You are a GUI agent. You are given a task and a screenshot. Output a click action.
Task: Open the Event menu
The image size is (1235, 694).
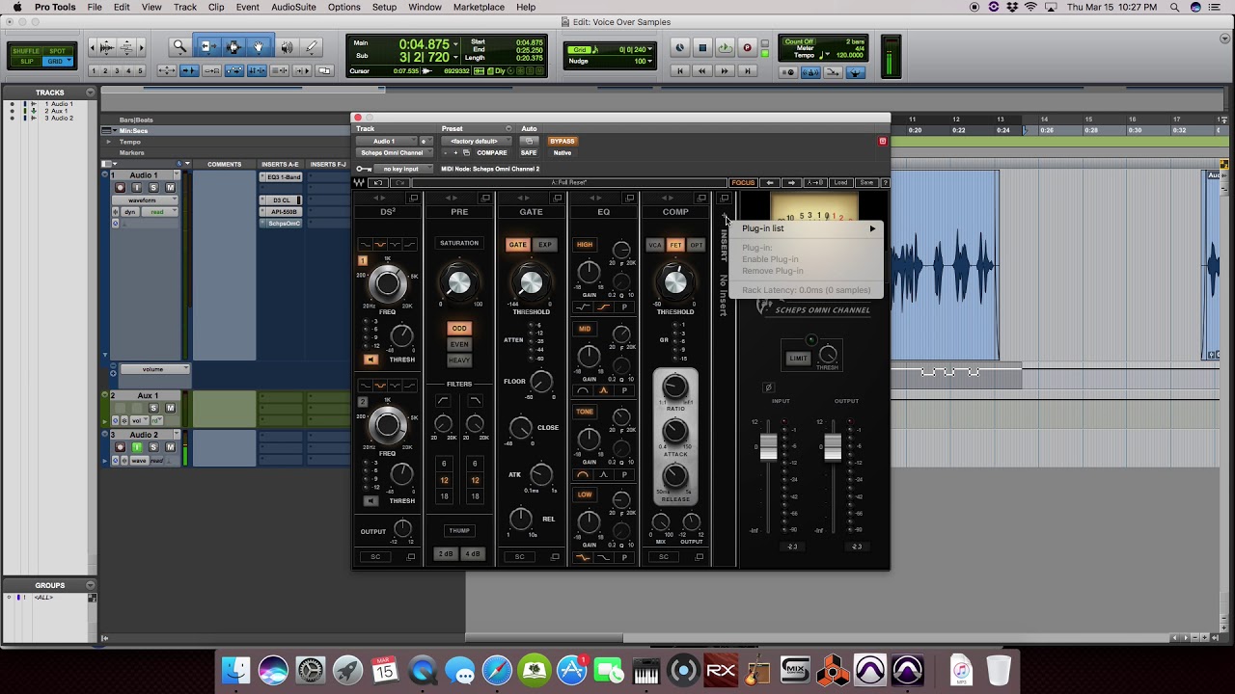(x=247, y=7)
